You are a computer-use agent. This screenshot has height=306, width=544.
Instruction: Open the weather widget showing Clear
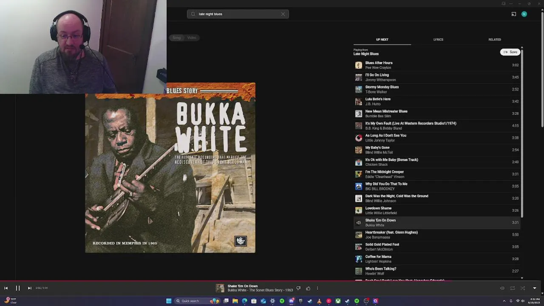tap(10, 301)
